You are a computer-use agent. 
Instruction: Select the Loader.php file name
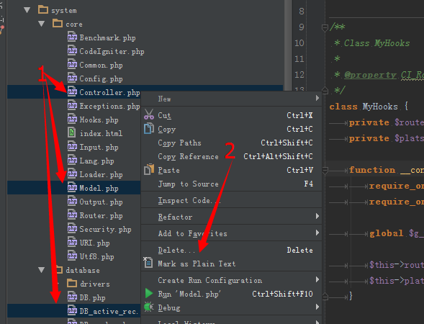[x=101, y=174]
